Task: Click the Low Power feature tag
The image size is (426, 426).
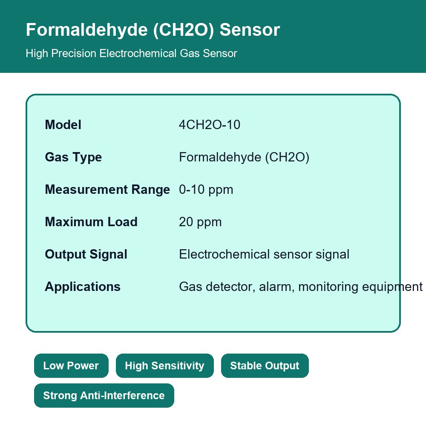Action: point(71,366)
